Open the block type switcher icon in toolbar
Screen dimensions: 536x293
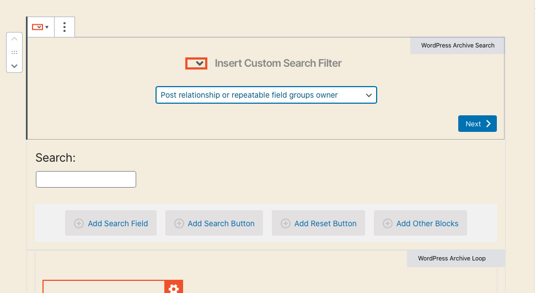click(37, 27)
